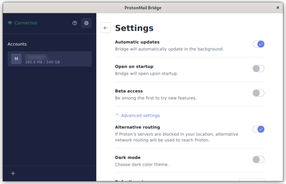Disable the Automatic updates toggle
The image size is (286, 184).
(258, 44)
